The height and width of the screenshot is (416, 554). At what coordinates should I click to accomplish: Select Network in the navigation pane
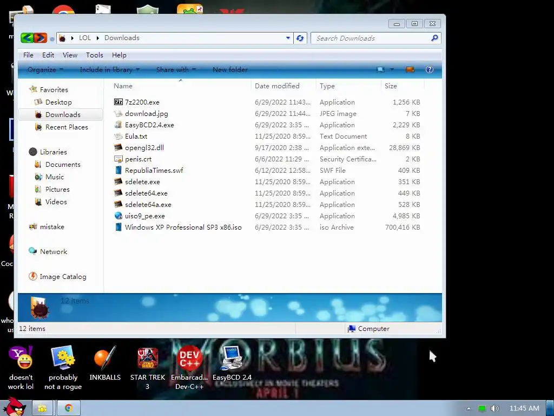coord(53,251)
